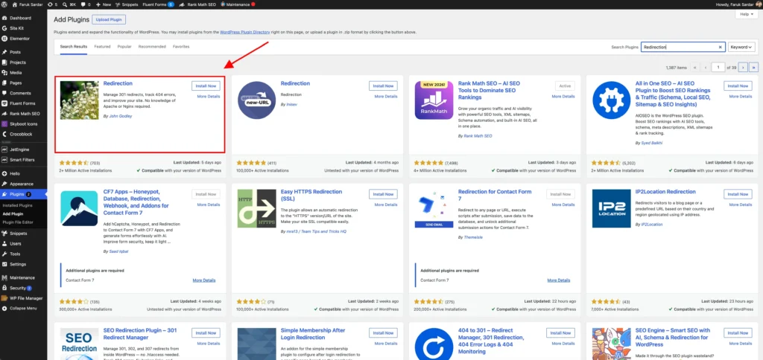Image resolution: width=763 pixels, height=360 pixels.
Task: Expand the Help panel
Action: click(745, 15)
